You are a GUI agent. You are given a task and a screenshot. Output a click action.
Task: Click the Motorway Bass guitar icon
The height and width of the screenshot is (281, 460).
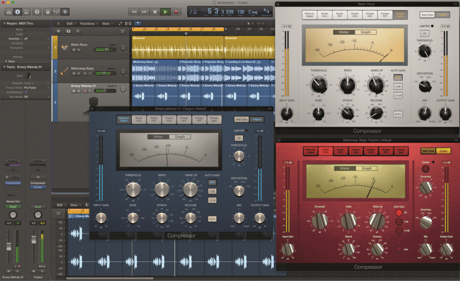click(x=64, y=71)
